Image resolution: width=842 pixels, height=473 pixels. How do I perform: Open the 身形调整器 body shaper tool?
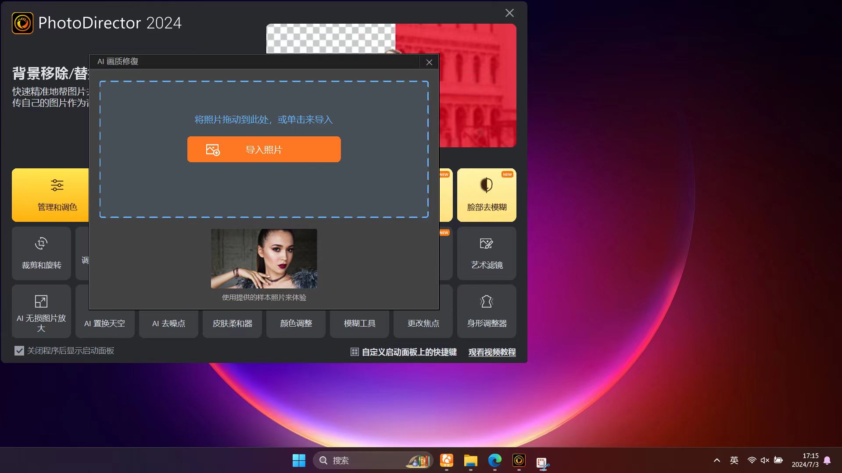coord(486,312)
